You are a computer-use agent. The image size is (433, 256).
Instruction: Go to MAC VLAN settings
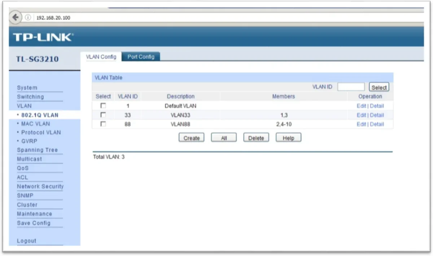pos(35,124)
